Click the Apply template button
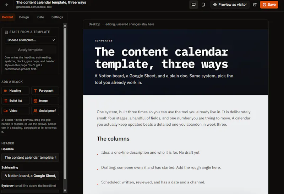284x194 pixels. coord(30,50)
